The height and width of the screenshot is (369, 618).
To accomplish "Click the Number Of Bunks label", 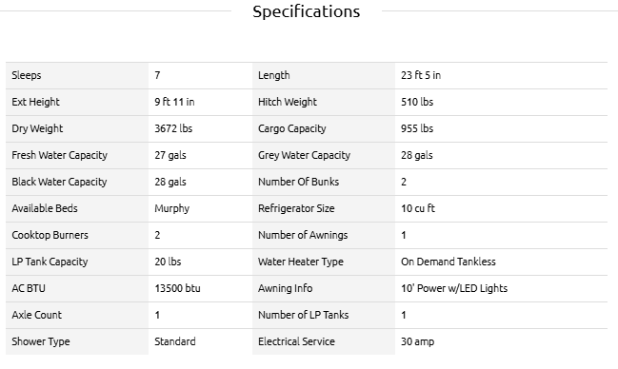I will coord(298,182).
